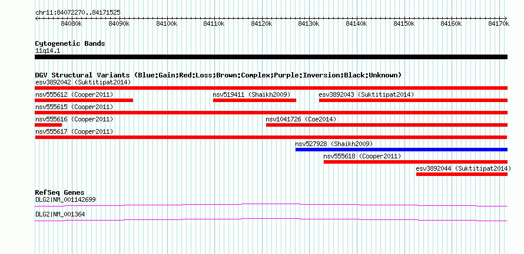The width and height of the screenshot is (524, 254).
Task: Select the blue gain bar of nsv527928
Action: click(x=402, y=150)
